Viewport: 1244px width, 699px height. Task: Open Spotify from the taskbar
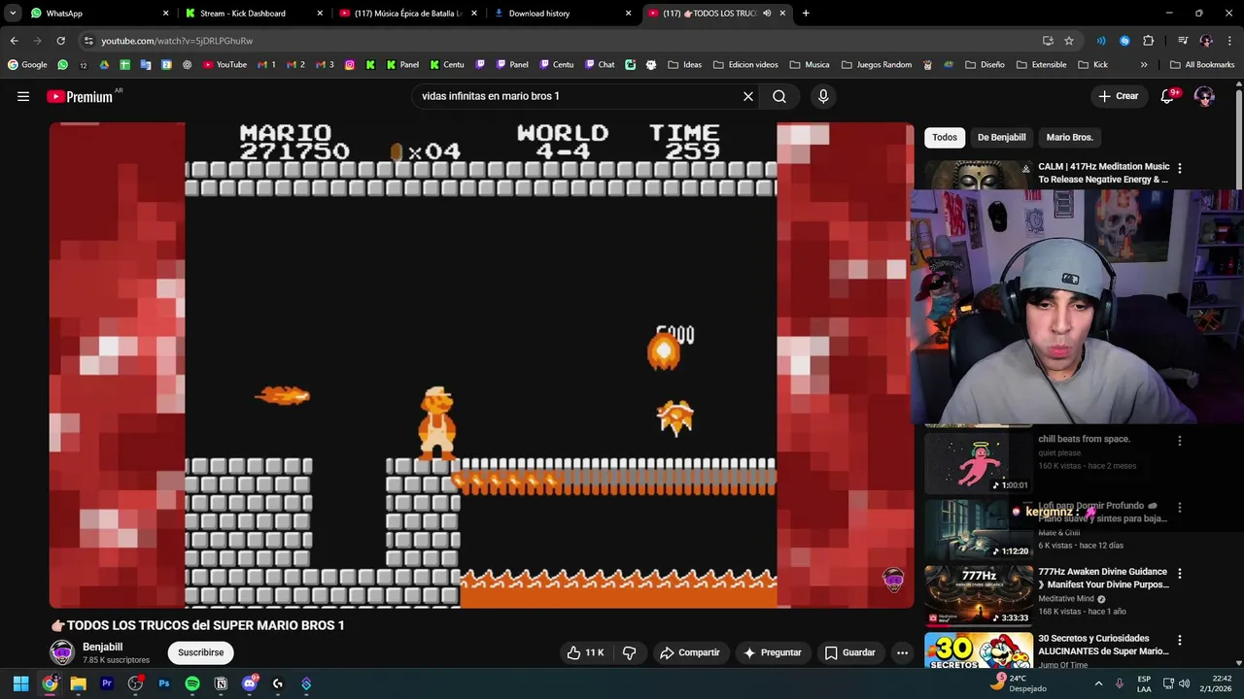coord(192,683)
